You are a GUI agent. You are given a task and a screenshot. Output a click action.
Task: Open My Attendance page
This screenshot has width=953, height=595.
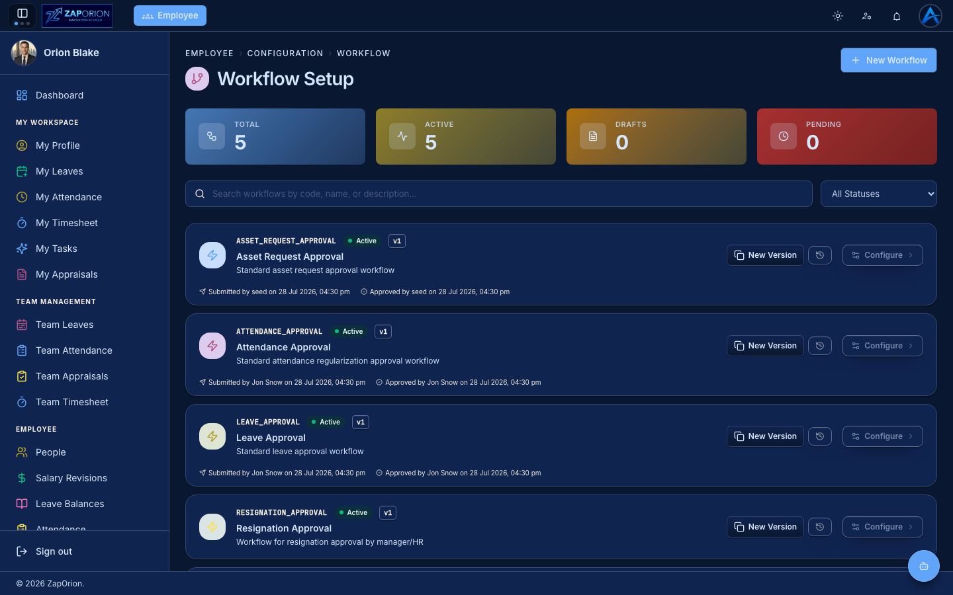(85, 197)
